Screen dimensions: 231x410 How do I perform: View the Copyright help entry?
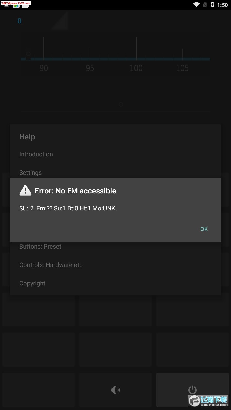32,283
